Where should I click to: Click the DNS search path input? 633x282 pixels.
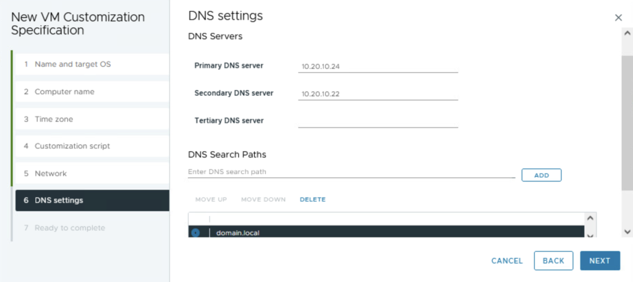[350, 172]
